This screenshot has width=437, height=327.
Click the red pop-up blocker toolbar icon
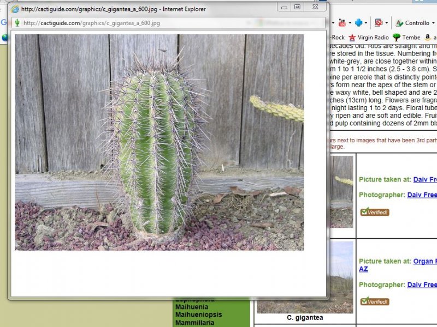(x=378, y=23)
